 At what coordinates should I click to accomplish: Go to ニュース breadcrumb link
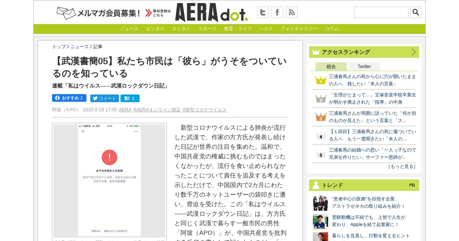pos(80,47)
